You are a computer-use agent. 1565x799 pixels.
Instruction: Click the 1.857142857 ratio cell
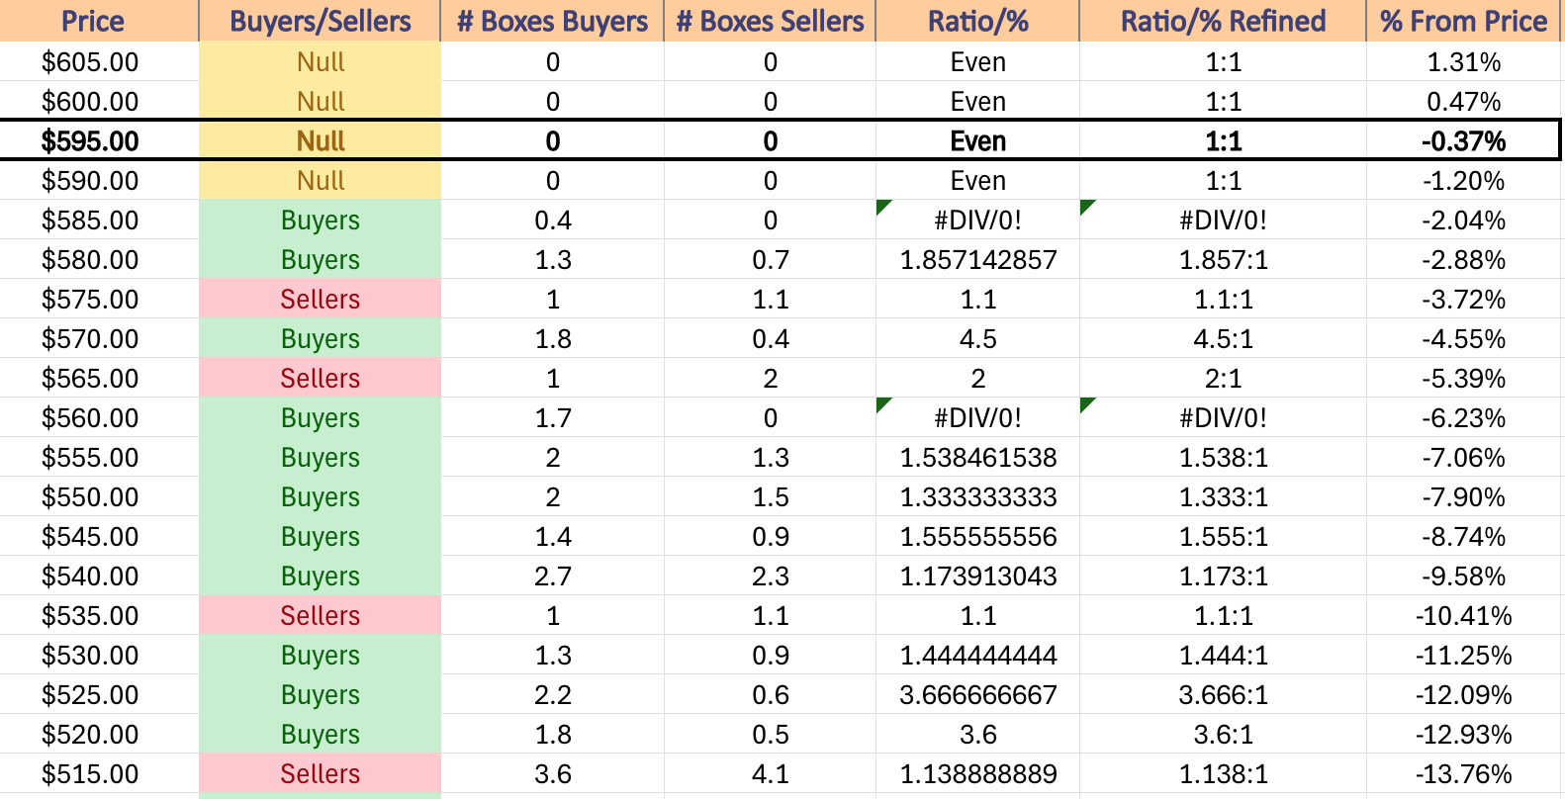coord(977,259)
